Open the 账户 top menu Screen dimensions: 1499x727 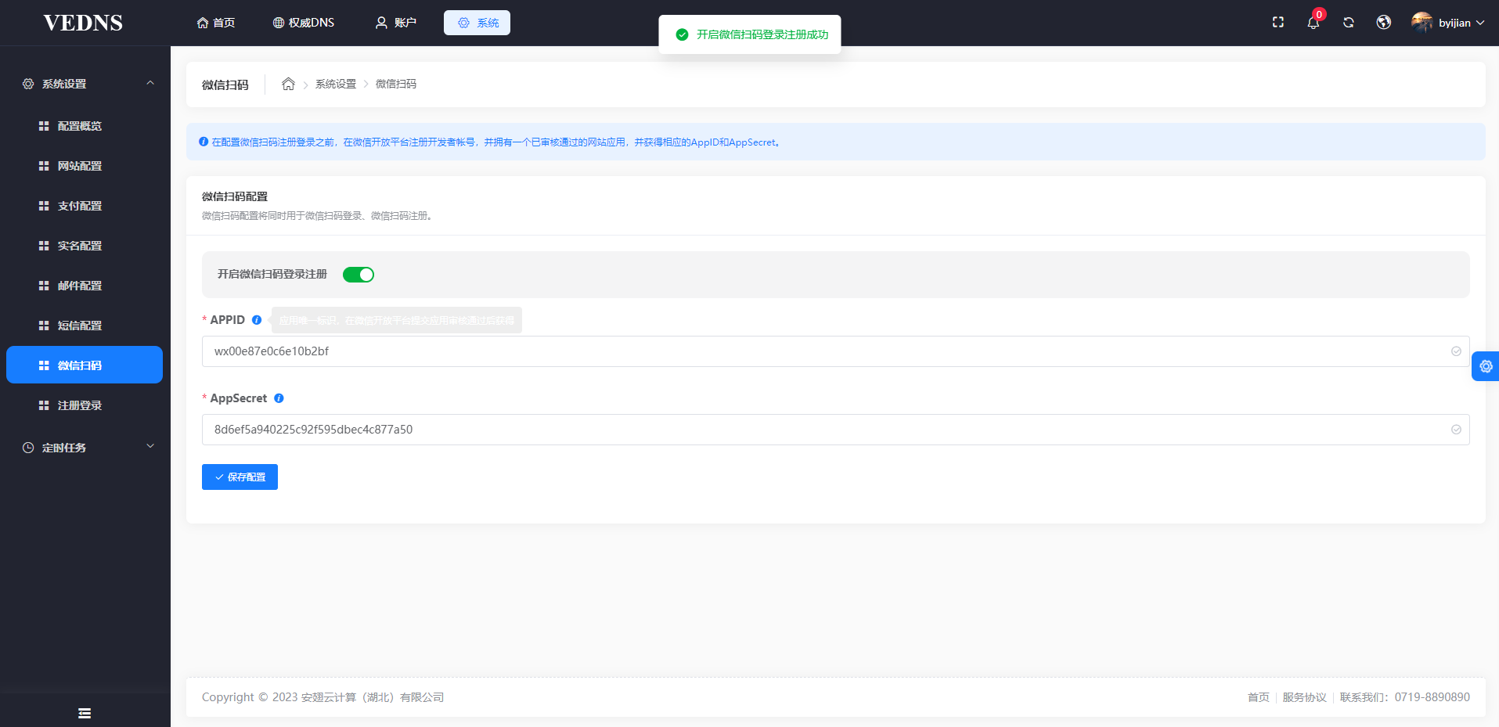pyautogui.click(x=396, y=23)
